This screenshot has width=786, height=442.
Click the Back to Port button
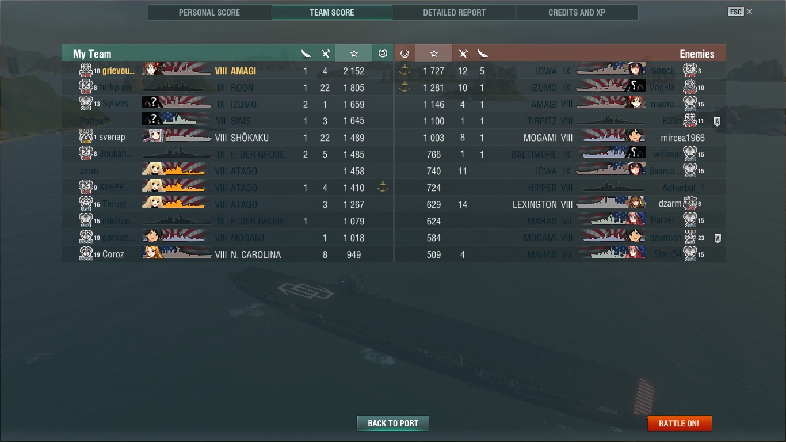click(393, 423)
